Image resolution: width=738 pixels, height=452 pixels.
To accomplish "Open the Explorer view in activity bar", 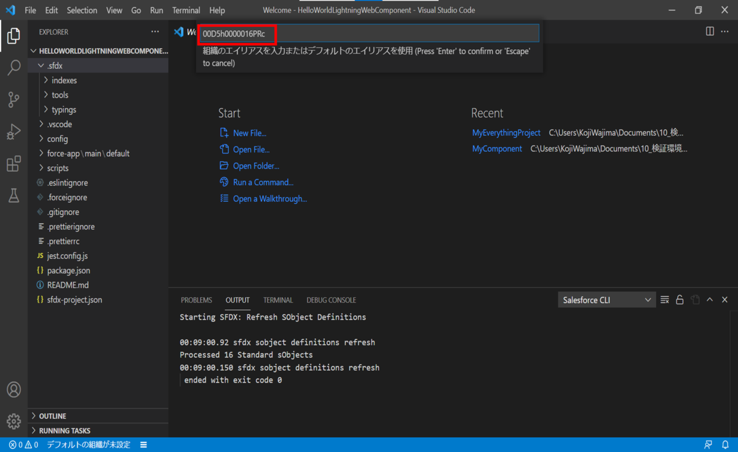I will pos(14,36).
